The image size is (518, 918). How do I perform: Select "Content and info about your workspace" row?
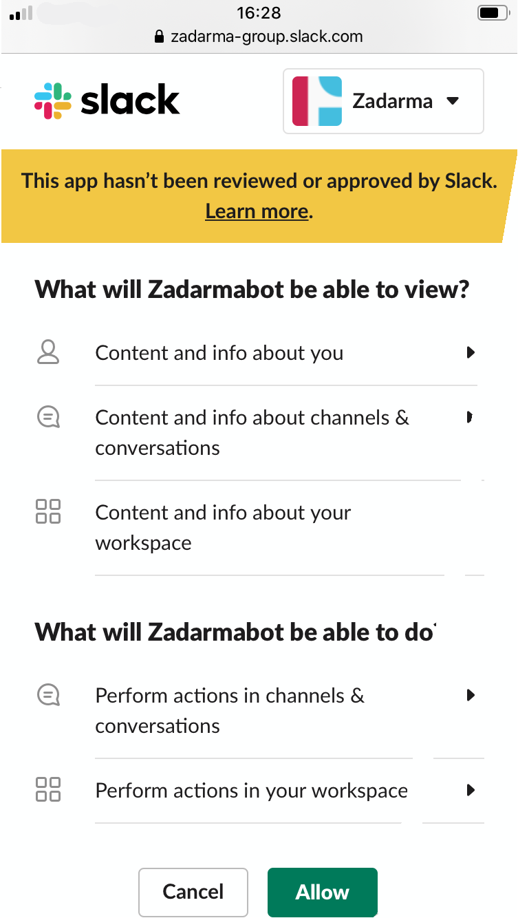pyautogui.click(x=223, y=527)
